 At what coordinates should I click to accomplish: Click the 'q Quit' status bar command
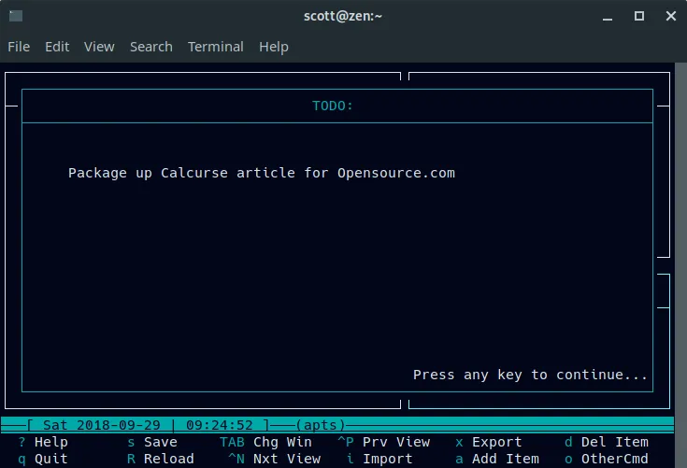tap(43, 459)
